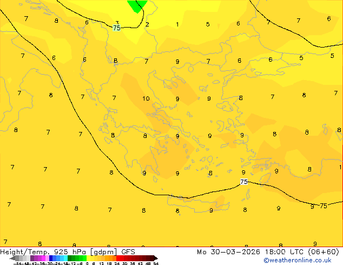This screenshot has height=265, width=343.
Task: Click the '[gdpm]' unit label
Action: point(104,252)
